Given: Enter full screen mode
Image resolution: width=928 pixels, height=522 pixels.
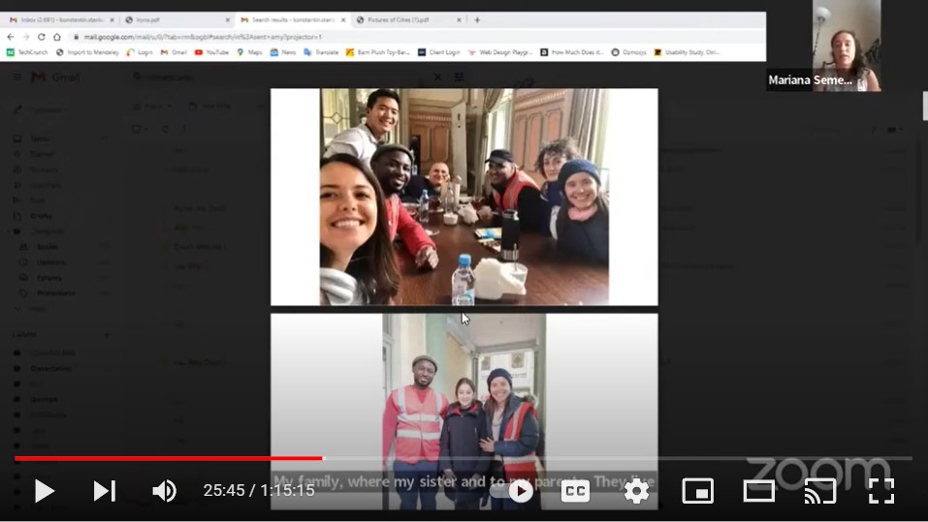Looking at the screenshot, I should coord(880,491).
